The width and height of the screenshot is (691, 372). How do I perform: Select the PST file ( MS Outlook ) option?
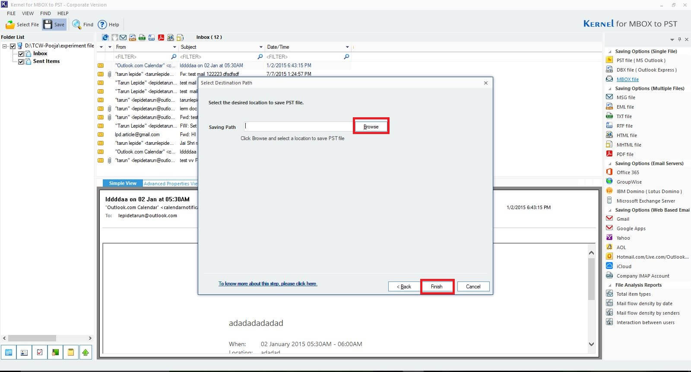(x=641, y=60)
